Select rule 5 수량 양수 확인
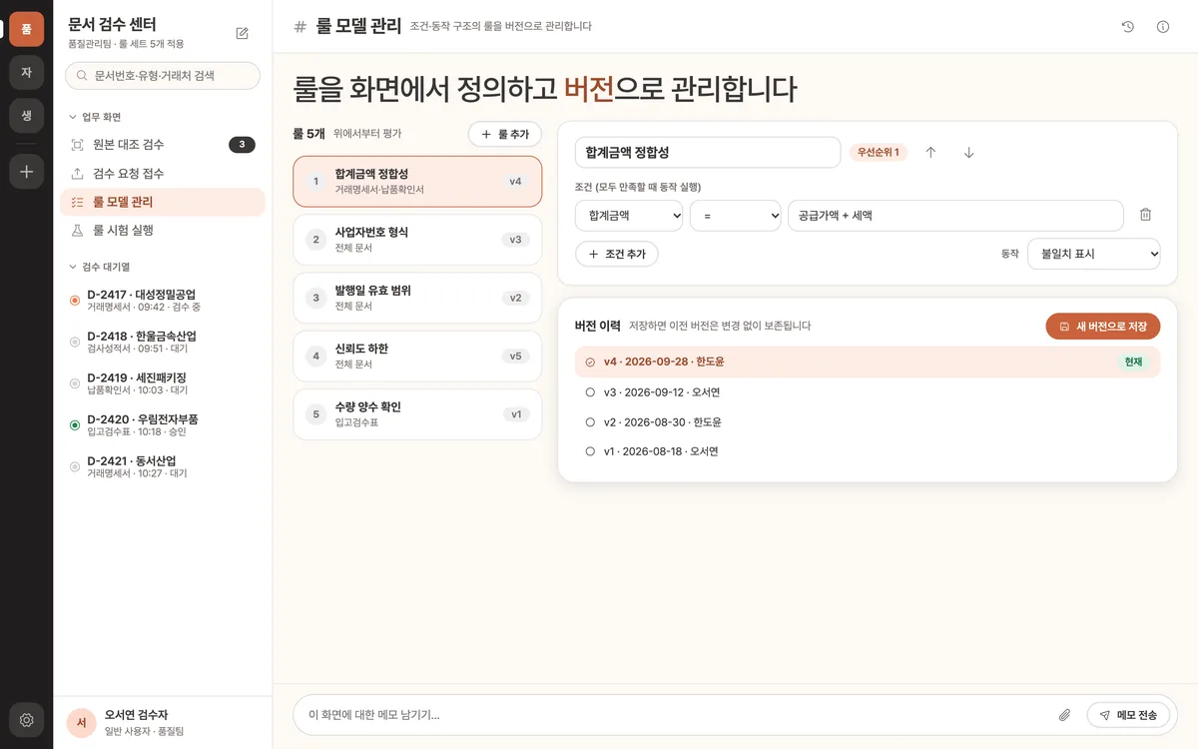This screenshot has height=749, width=1198. click(x=417, y=414)
